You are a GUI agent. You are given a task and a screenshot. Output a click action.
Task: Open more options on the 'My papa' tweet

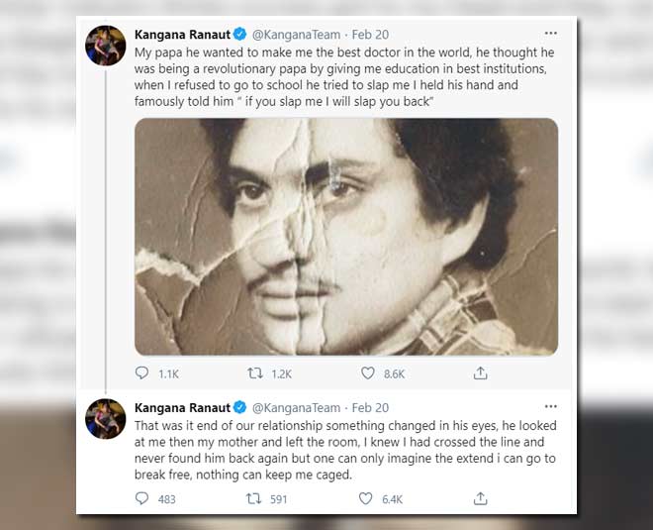[x=550, y=33]
